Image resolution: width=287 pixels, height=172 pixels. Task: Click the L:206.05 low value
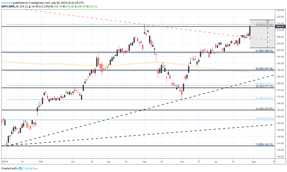point(80,7)
